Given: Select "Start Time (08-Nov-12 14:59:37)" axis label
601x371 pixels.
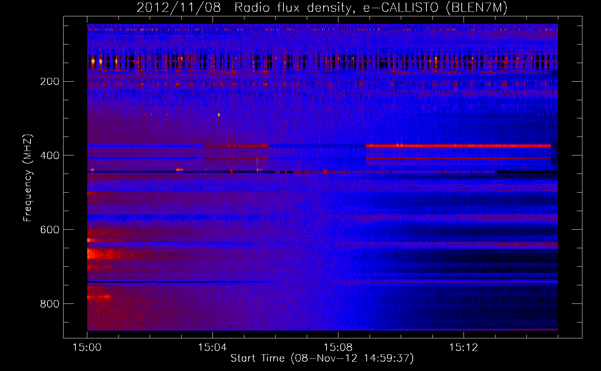Looking at the screenshot, I should pos(322,358).
